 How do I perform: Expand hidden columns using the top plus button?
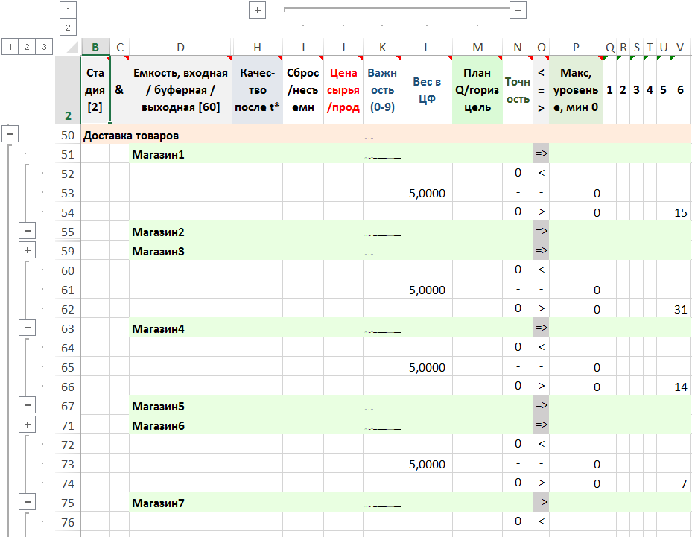tap(258, 10)
